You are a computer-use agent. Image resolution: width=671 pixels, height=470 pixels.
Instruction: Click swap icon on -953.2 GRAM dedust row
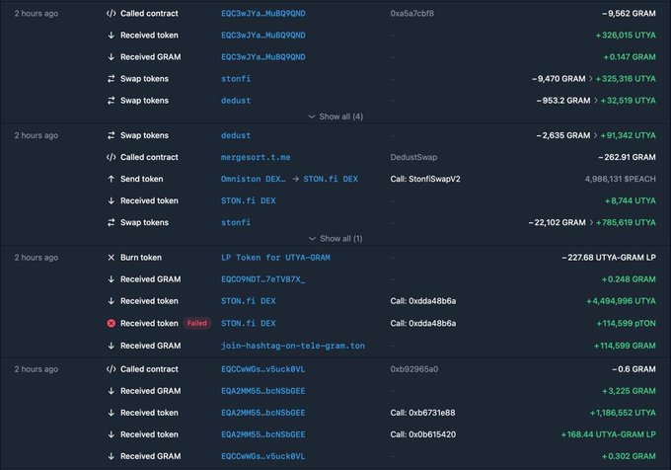pyautogui.click(x=111, y=101)
